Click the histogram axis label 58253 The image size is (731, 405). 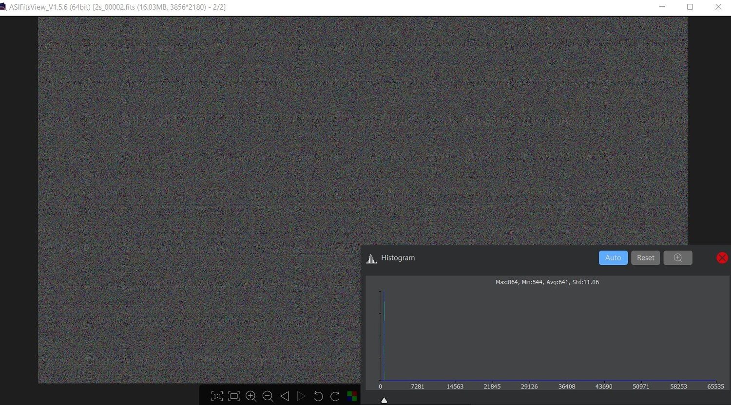tap(678, 387)
